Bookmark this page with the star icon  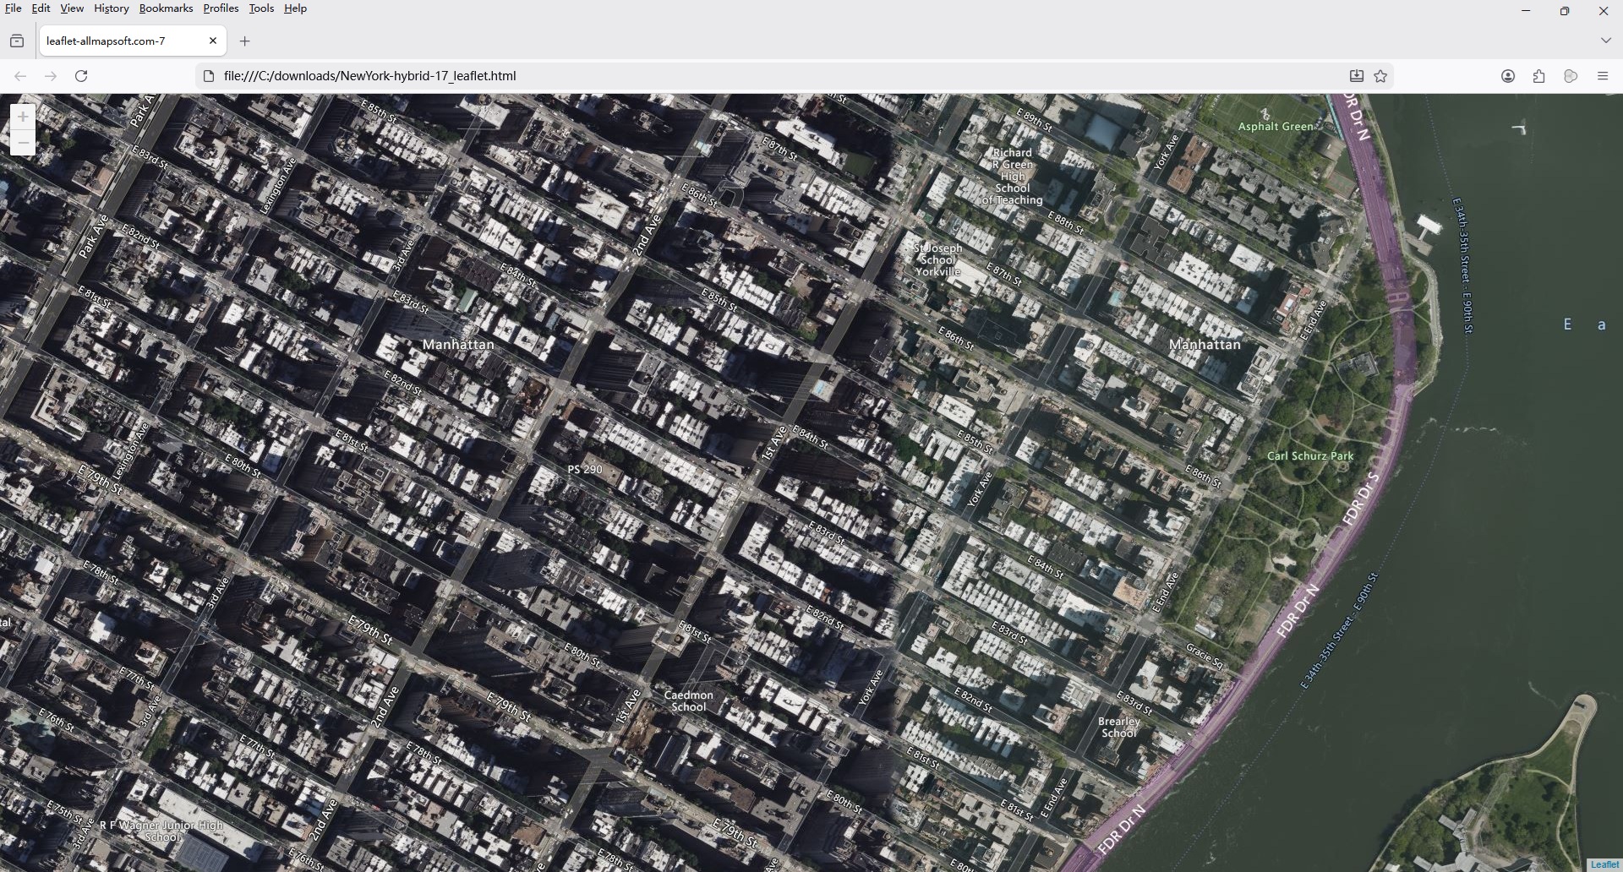[x=1380, y=76]
